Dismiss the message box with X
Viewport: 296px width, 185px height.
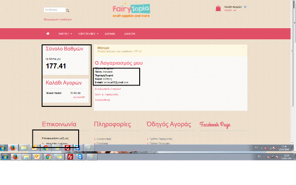click(x=244, y=47)
